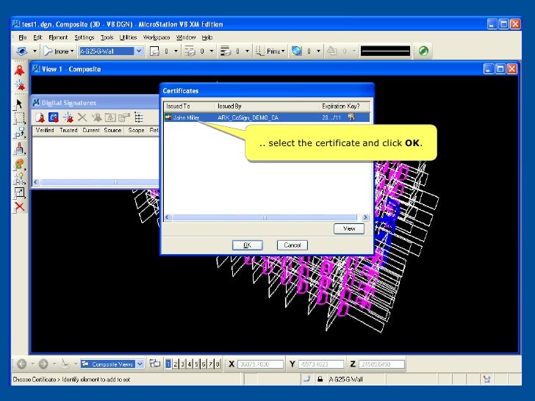535x401 pixels.
Task: Click the greyed-out X delete signature icon
Action: click(x=82, y=117)
